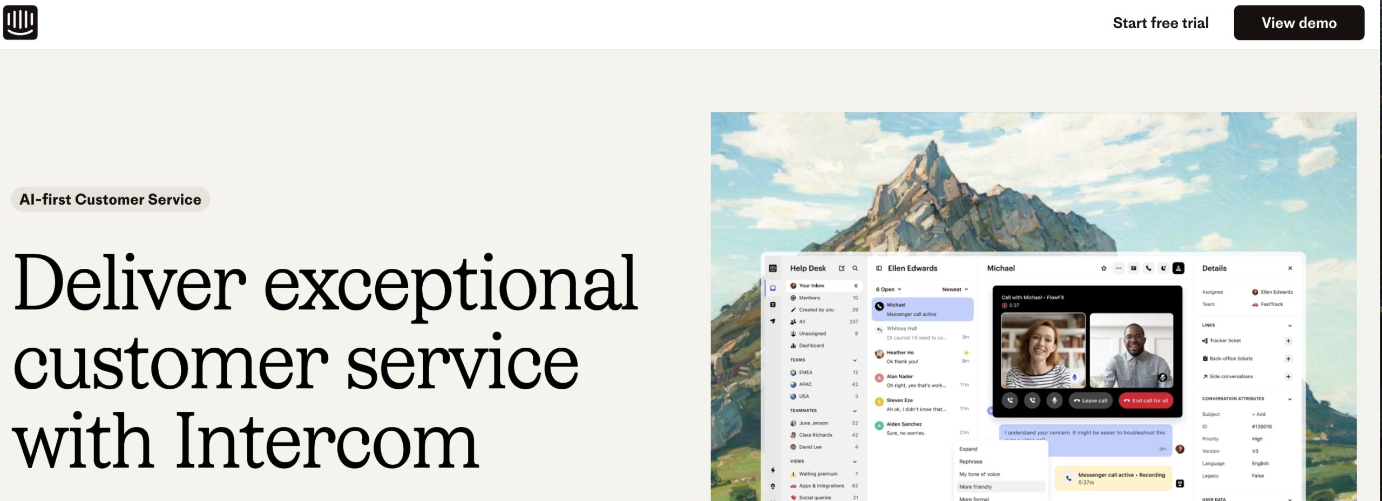1382x501 pixels.
Task: Add a Back-office ticket with its plus button
Action: point(1288,358)
